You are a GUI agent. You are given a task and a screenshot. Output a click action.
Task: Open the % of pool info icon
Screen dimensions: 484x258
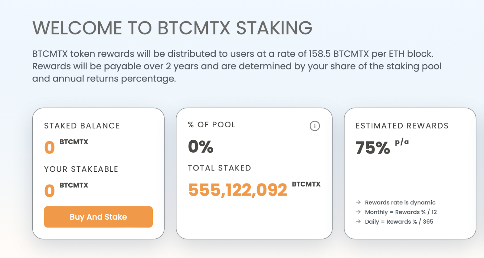pyautogui.click(x=315, y=126)
